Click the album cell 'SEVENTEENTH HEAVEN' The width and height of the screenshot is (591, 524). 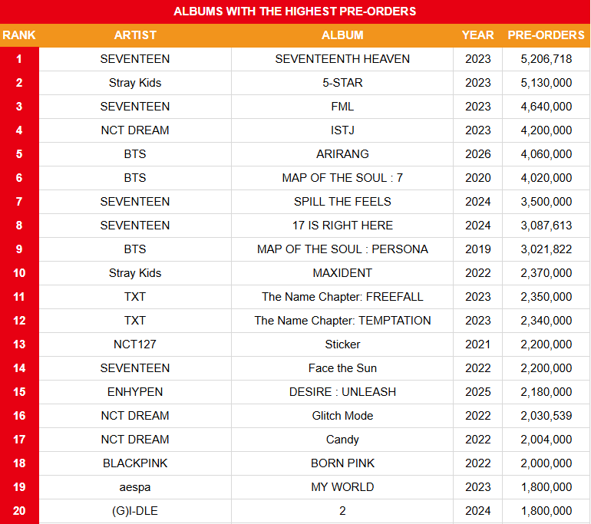tap(342, 59)
